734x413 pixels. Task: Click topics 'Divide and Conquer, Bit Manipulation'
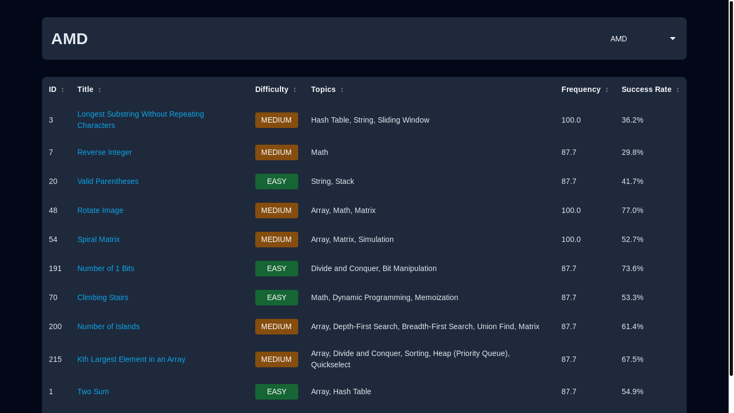[374, 268]
